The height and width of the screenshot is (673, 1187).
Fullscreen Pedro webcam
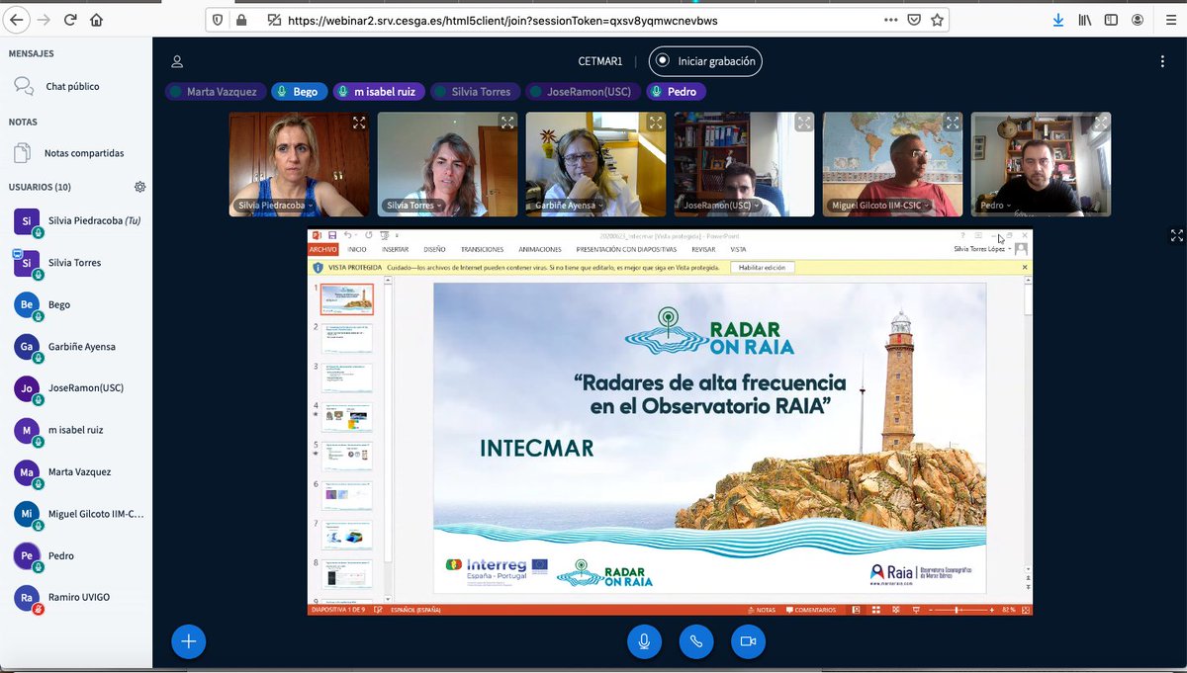pyautogui.click(x=1101, y=123)
